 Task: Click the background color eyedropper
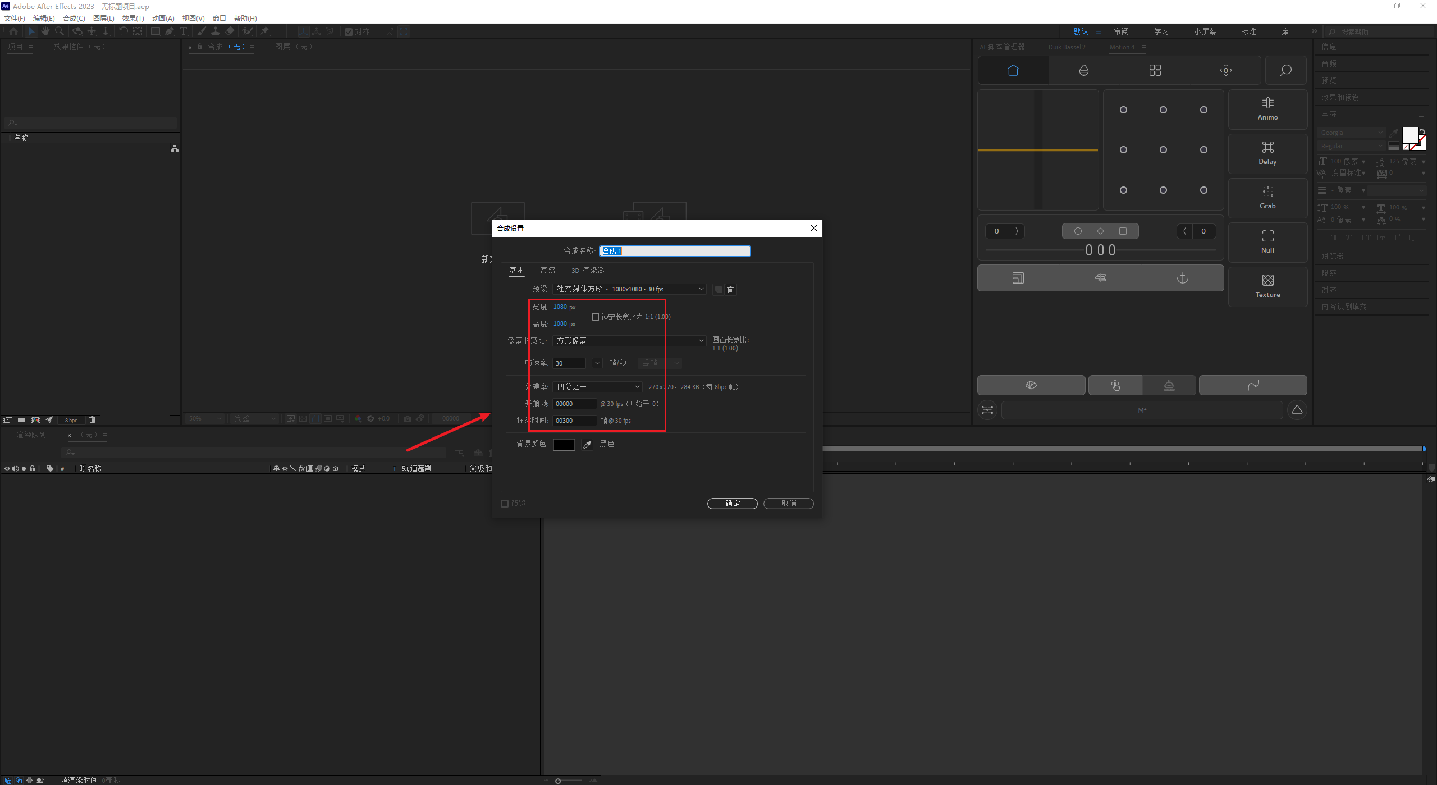point(587,445)
